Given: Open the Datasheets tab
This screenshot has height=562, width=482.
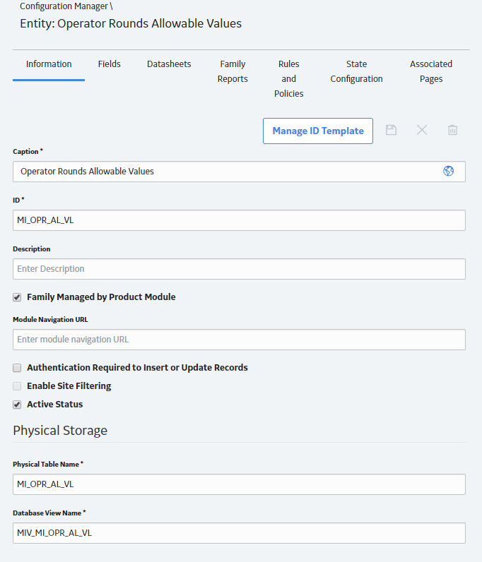Looking at the screenshot, I should 169,64.
